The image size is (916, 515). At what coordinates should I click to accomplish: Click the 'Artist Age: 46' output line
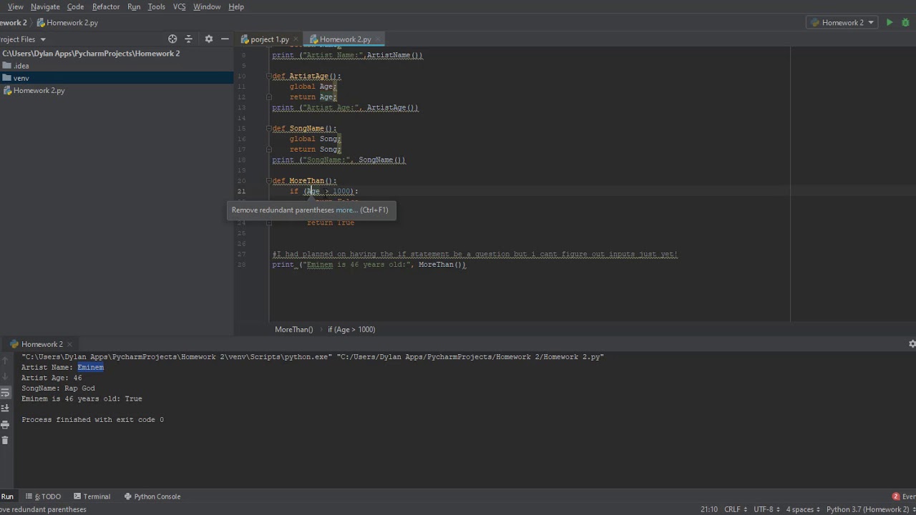click(x=52, y=378)
